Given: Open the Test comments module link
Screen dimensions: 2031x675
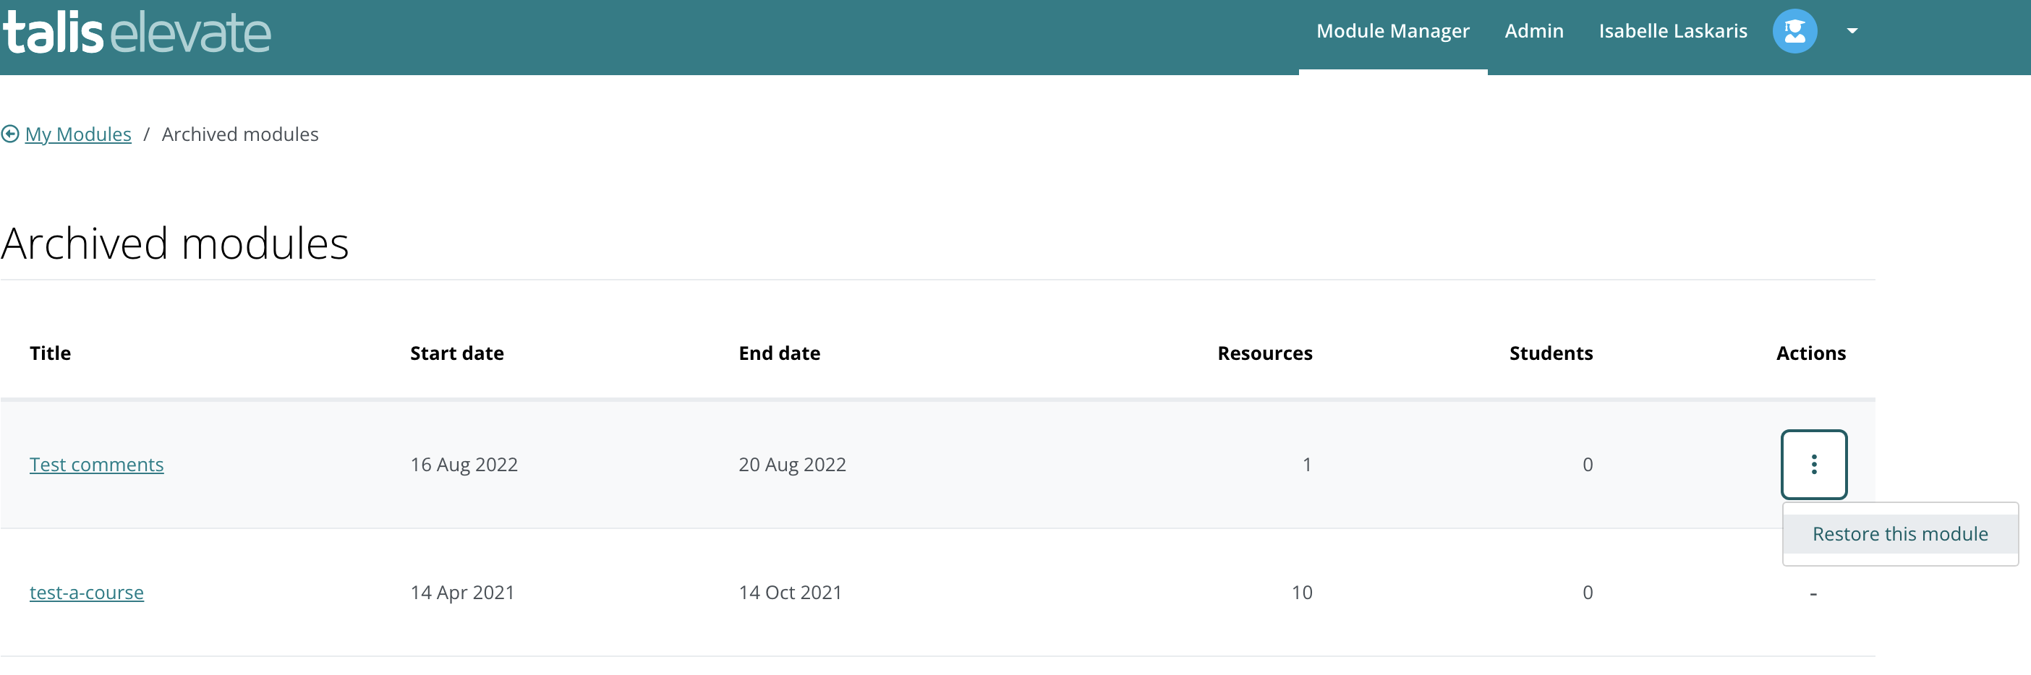Looking at the screenshot, I should 96,465.
